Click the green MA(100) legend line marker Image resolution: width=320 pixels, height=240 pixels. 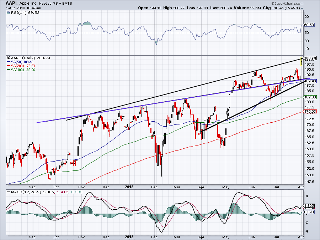(9, 70)
